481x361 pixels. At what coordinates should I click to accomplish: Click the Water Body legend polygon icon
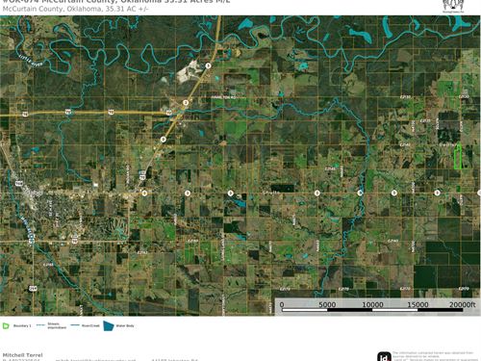(109, 325)
